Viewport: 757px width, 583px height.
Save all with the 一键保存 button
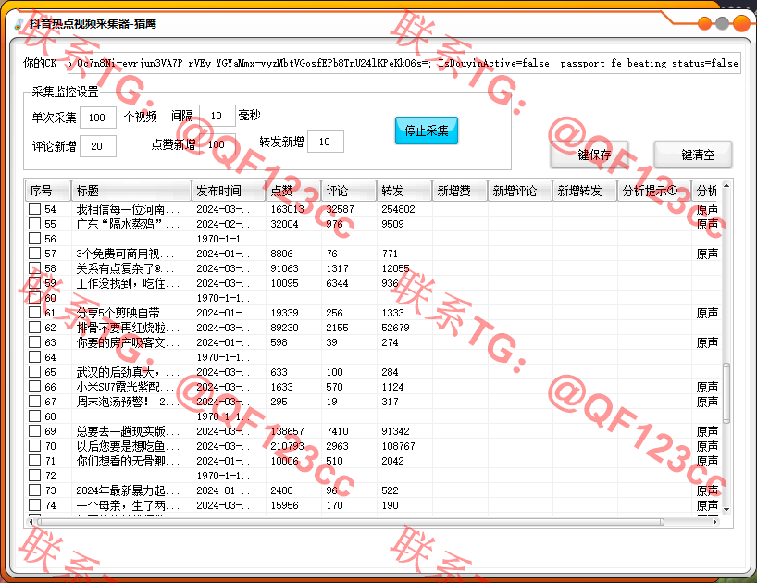click(x=589, y=155)
